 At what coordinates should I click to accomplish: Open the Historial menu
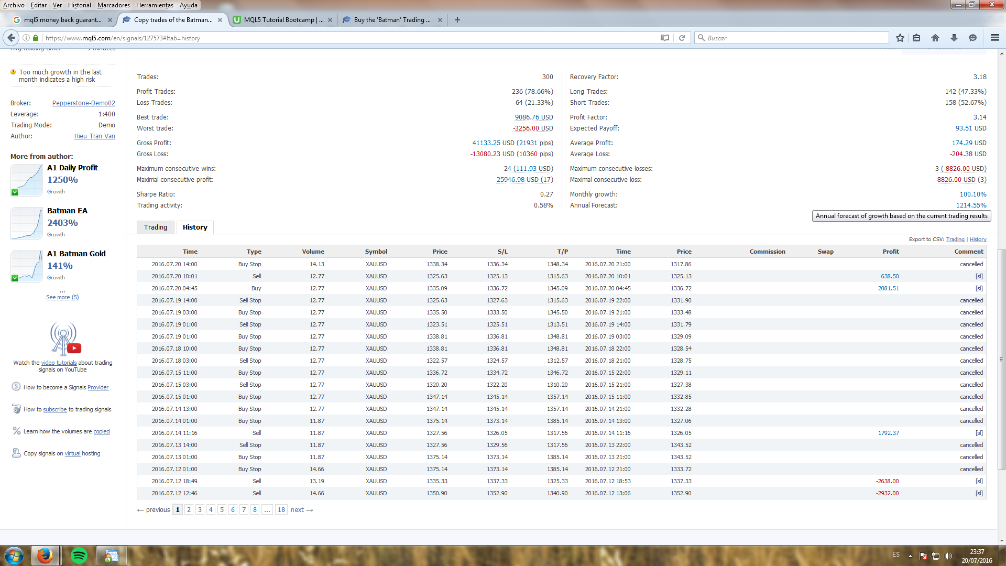coord(79,5)
